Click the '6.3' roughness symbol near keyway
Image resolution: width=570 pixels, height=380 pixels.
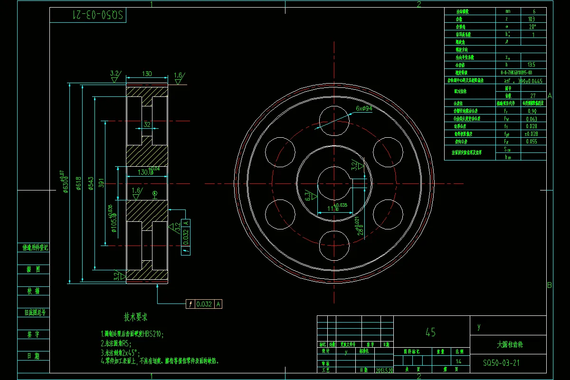(x=312, y=194)
